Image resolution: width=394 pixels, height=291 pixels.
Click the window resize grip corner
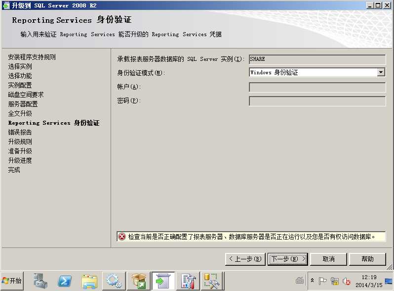tap(390, 267)
